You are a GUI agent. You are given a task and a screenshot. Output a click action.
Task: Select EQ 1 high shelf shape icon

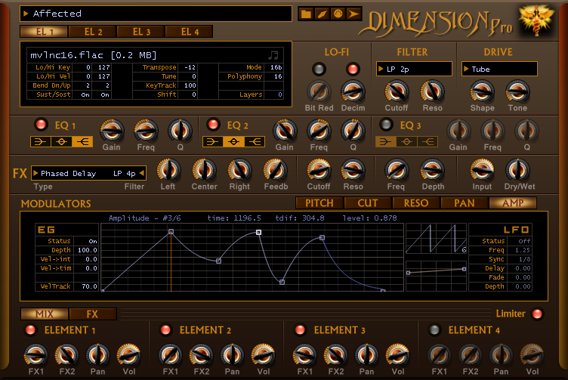(82, 141)
